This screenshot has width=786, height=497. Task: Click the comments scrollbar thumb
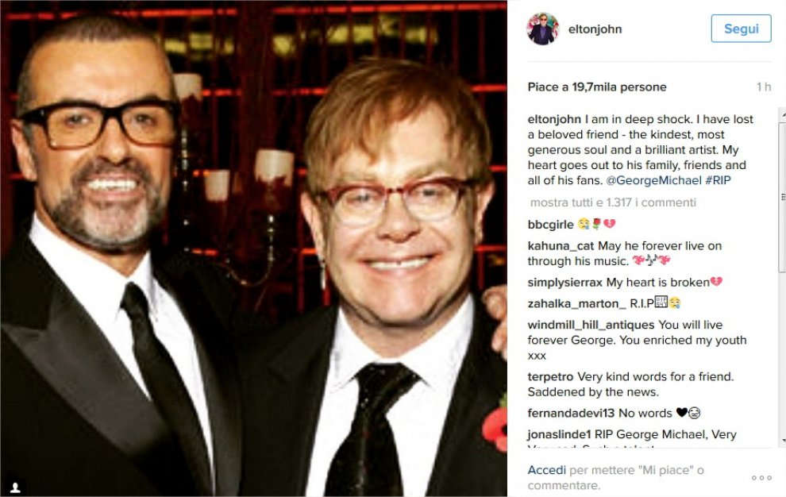783,197
